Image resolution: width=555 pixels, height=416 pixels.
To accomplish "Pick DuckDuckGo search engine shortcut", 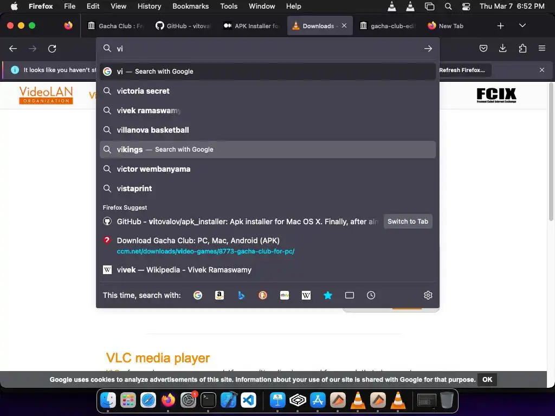I will point(263,295).
